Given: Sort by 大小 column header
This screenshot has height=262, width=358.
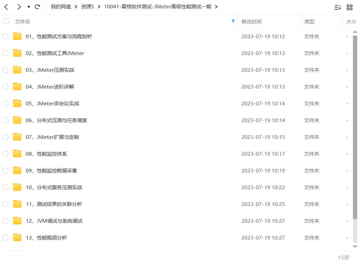Looking at the screenshot, I should 351,22.
